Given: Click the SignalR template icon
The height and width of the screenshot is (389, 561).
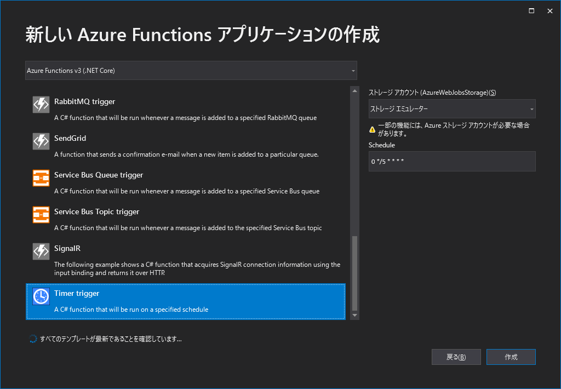Looking at the screenshot, I should coord(41,251).
